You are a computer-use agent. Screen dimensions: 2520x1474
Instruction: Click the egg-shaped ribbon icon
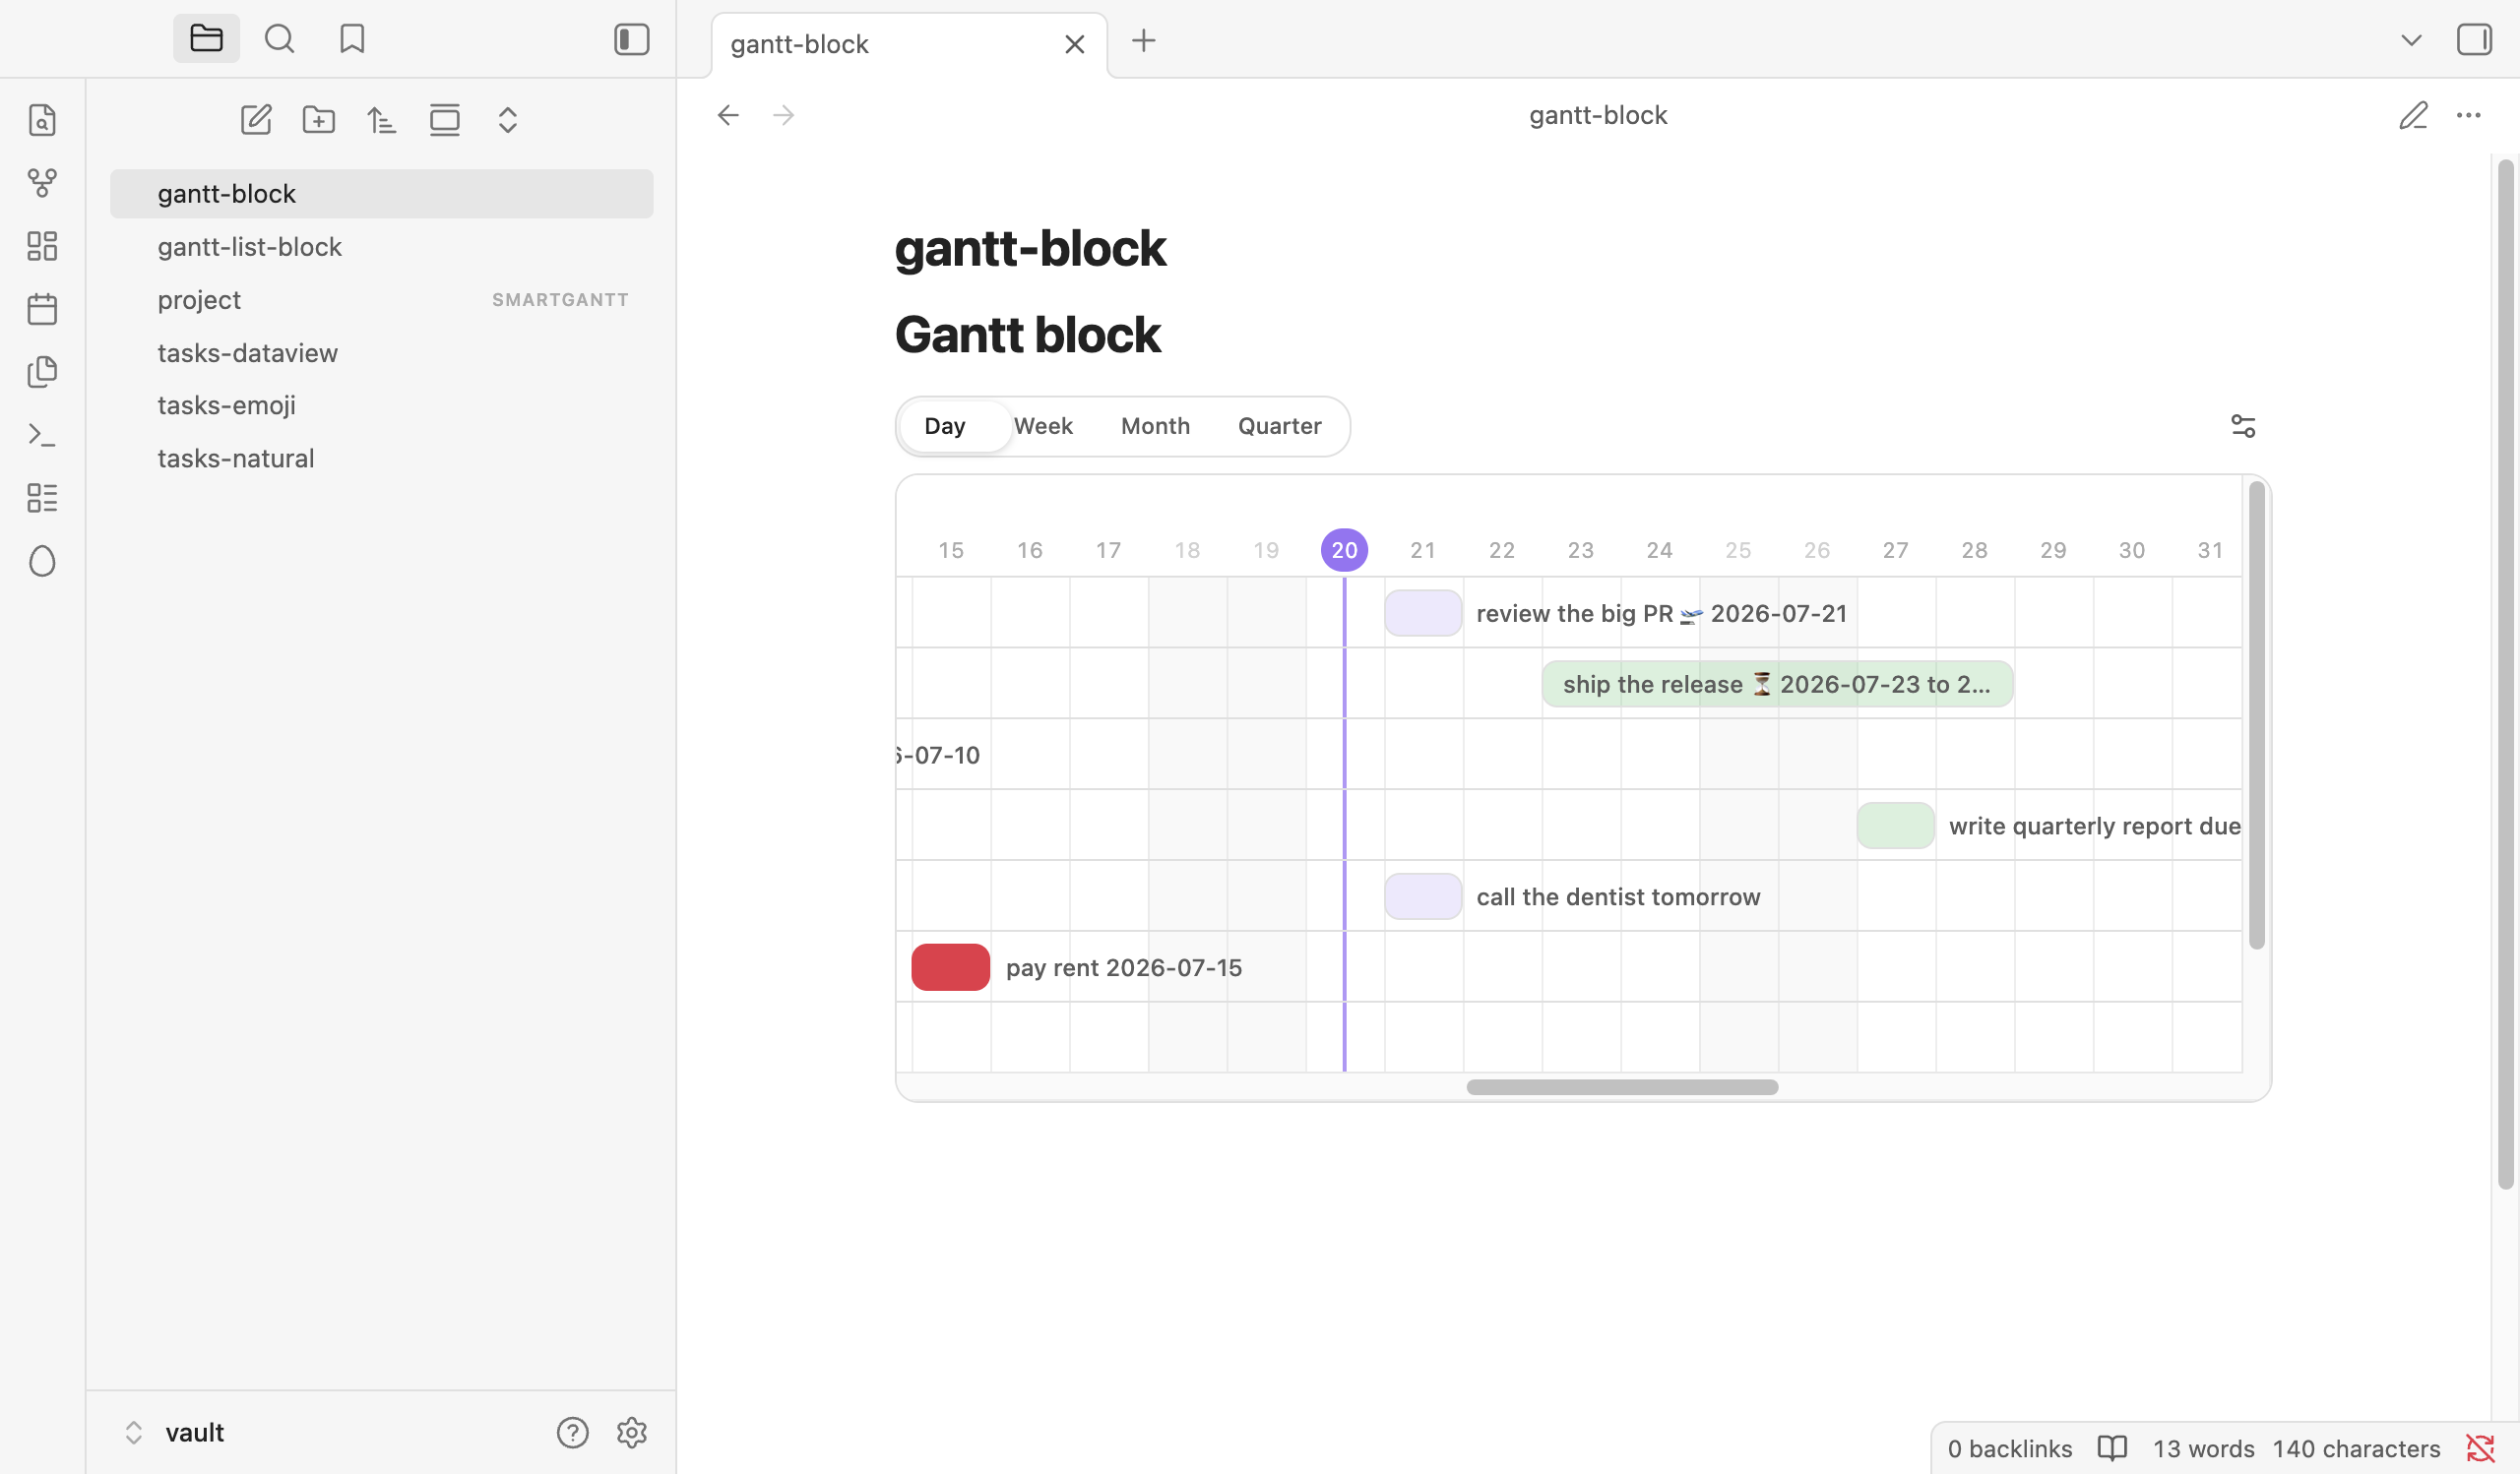[42, 561]
